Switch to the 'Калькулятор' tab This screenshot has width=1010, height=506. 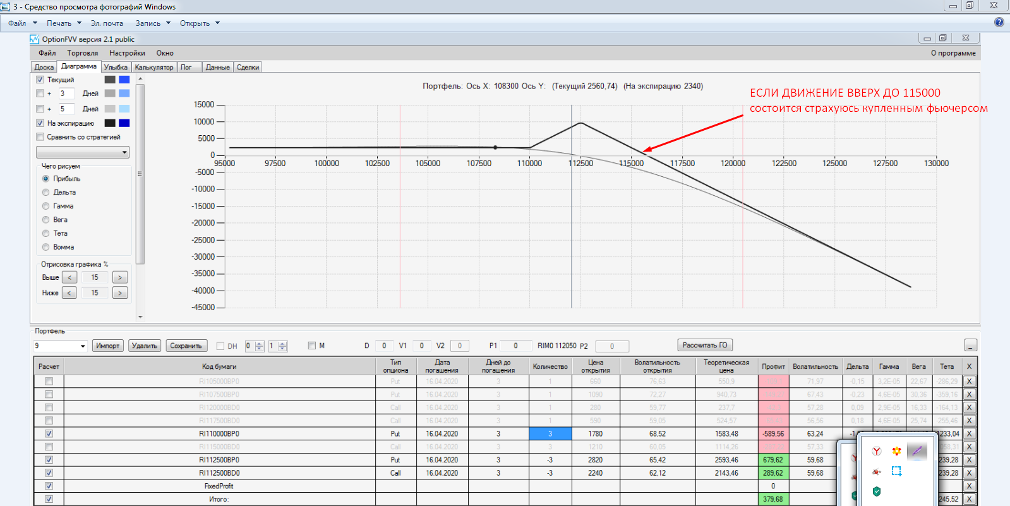[154, 67]
